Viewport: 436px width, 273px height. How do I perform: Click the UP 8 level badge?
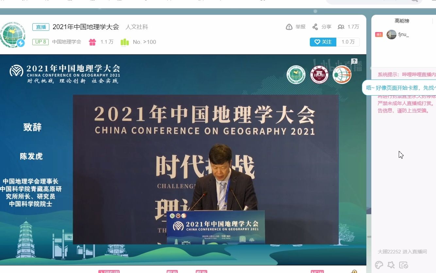41,42
